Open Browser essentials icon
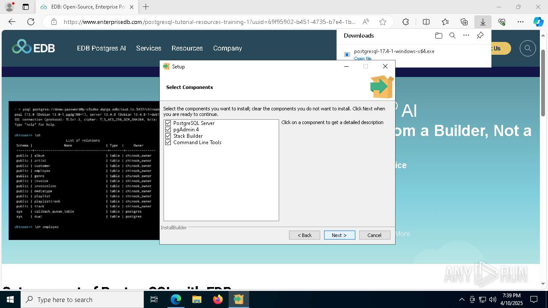 click(x=502, y=22)
